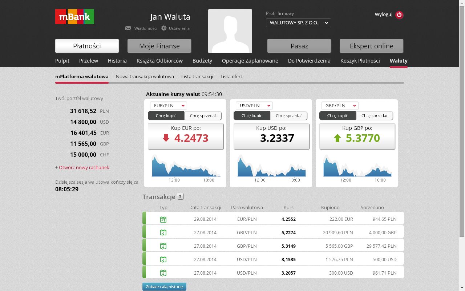
Task: Open the GBP/PLN currency pair dropdown
Action: 340,105
